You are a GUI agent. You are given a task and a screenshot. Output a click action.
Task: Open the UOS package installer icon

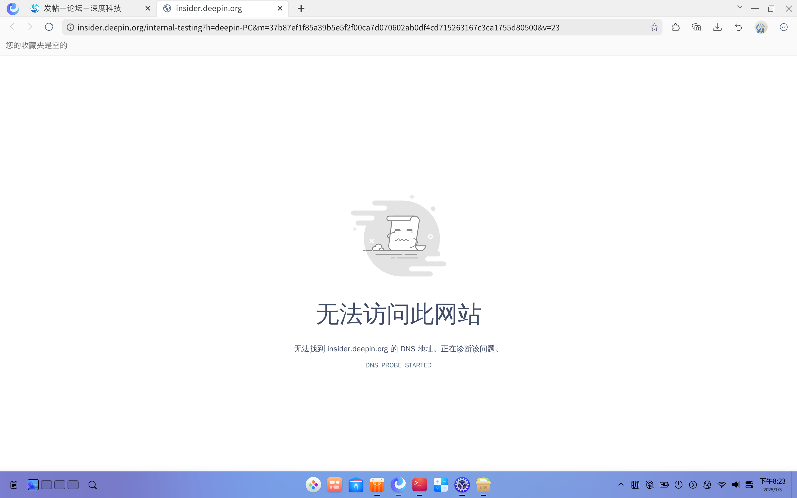pos(483,485)
